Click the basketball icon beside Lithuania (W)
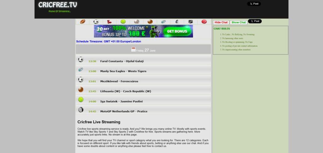The height and width of the screenshot is (153, 323). (x=81, y=90)
